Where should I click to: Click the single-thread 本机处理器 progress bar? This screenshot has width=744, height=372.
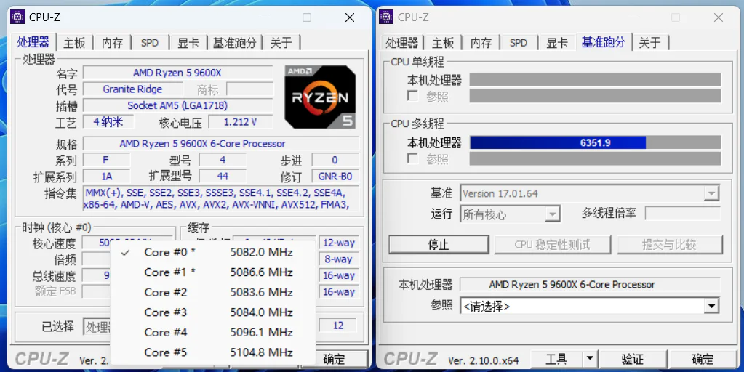pyautogui.click(x=596, y=80)
